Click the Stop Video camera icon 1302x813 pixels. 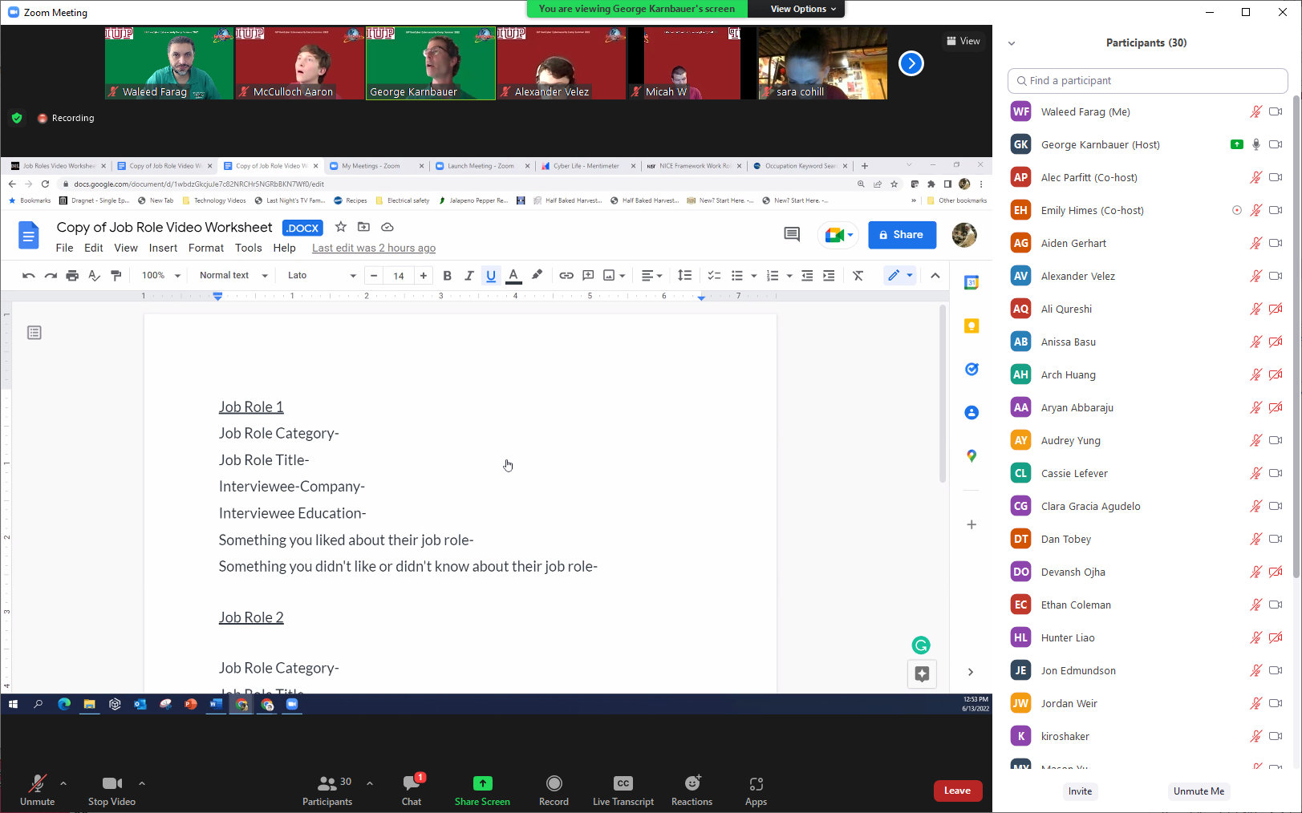(x=112, y=783)
